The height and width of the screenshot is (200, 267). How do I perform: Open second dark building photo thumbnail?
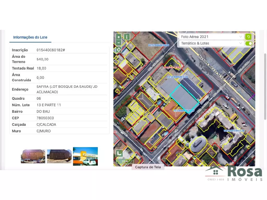pyautogui.click(x=59, y=156)
